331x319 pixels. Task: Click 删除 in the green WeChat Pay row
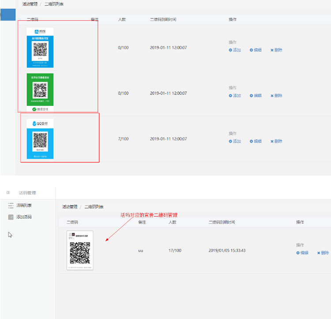coord(276,96)
